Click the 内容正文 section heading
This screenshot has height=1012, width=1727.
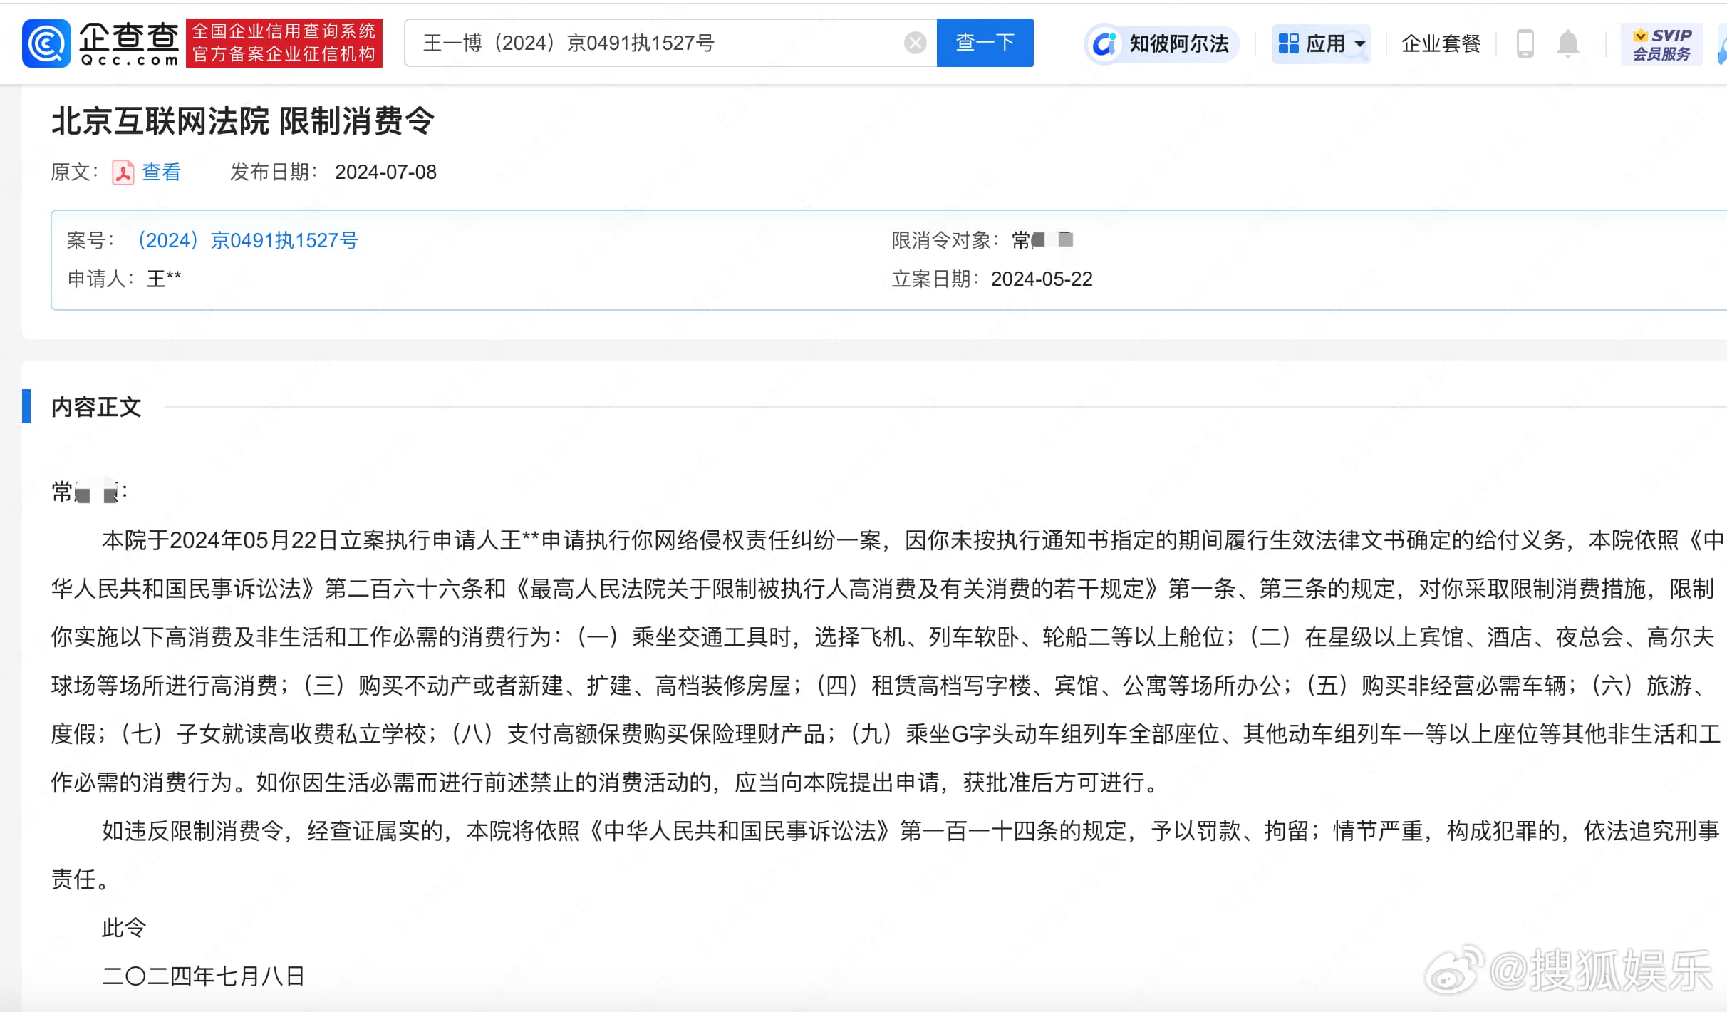96,407
